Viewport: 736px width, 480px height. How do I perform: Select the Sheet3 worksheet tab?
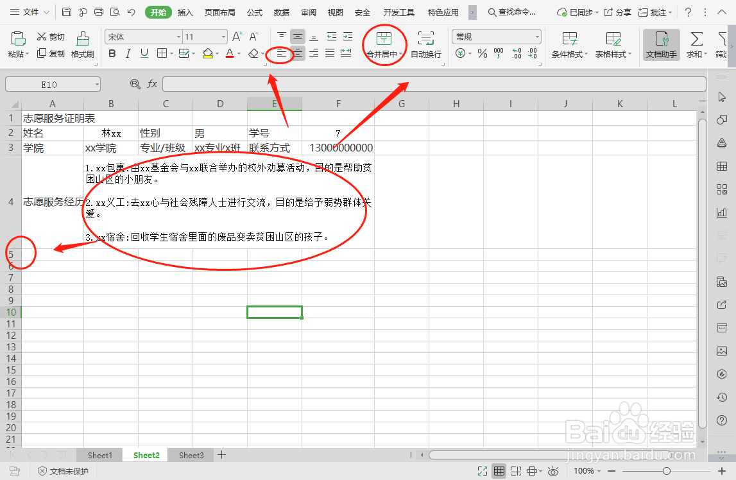coord(191,455)
